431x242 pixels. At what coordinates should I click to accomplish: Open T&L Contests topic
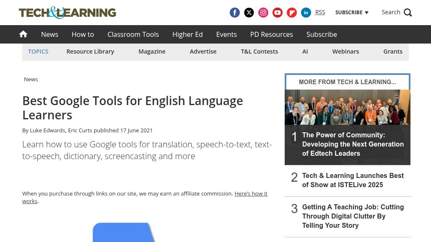coord(260,51)
